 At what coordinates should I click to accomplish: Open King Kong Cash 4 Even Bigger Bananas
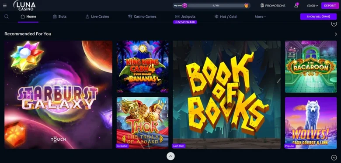pyautogui.click(x=143, y=67)
